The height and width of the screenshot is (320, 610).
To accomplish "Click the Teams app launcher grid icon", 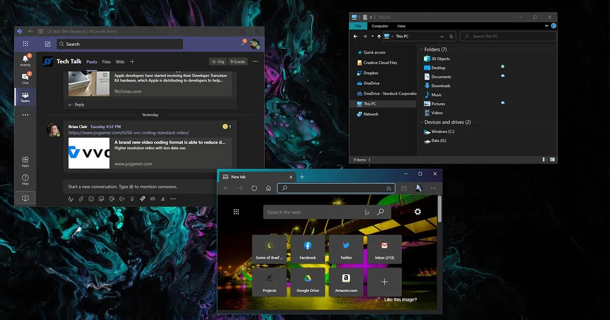I will coord(25,44).
